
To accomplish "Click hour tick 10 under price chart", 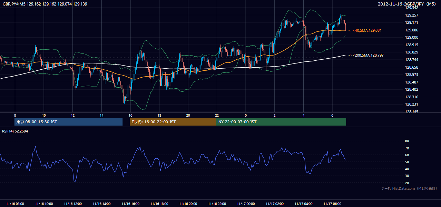I will [x=44, y=115].
